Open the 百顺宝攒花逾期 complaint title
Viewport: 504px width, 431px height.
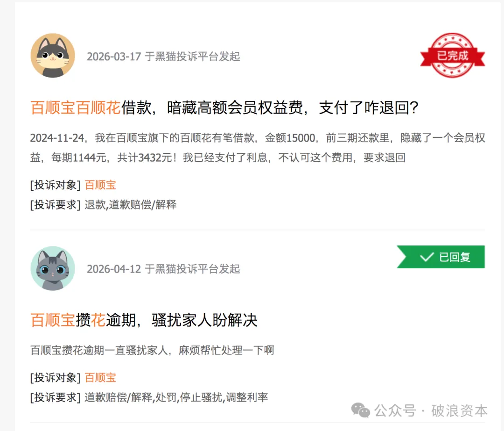tap(144, 320)
